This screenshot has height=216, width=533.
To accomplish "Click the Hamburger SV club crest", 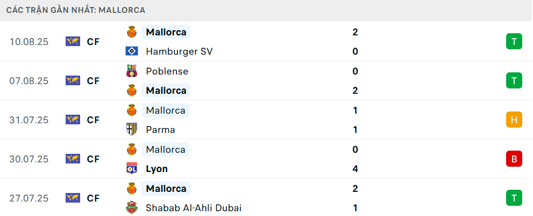I will coord(131,51).
